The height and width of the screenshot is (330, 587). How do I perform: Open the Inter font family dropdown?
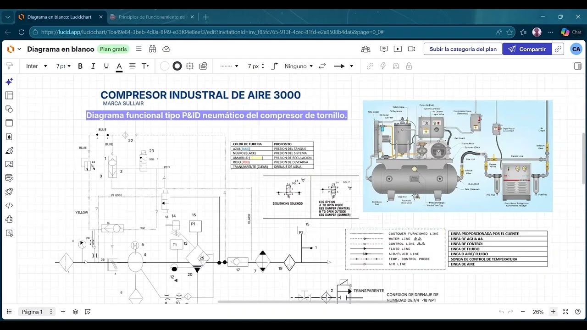point(37,66)
